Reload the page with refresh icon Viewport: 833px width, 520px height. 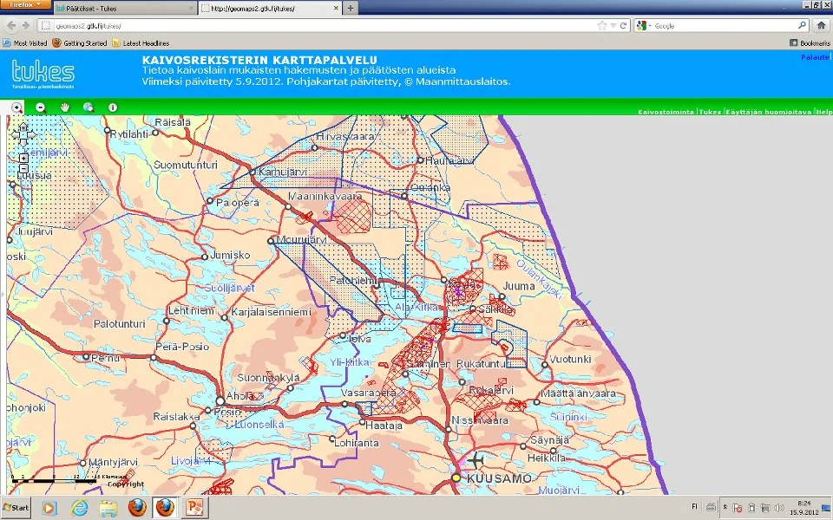(623, 26)
